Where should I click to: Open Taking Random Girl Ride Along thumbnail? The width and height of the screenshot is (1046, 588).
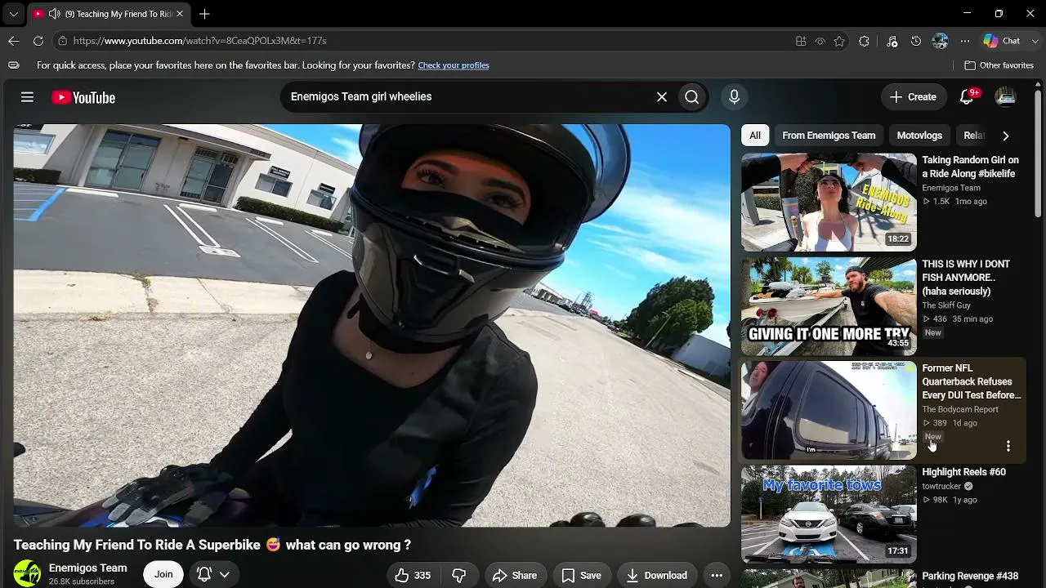click(829, 203)
